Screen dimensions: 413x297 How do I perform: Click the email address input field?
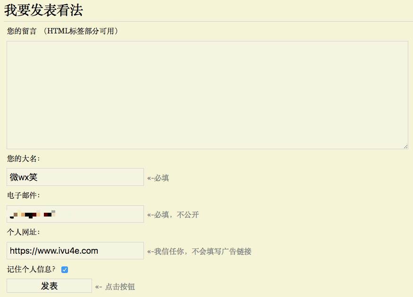(x=75, y=214)
